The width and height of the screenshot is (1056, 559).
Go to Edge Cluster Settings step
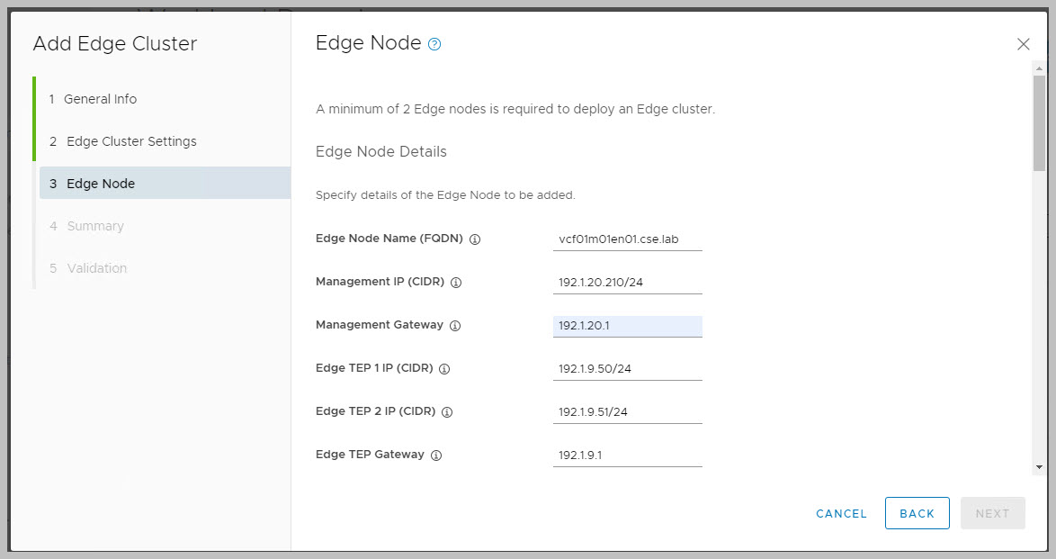pyautogui.click(x=131, y=141)
